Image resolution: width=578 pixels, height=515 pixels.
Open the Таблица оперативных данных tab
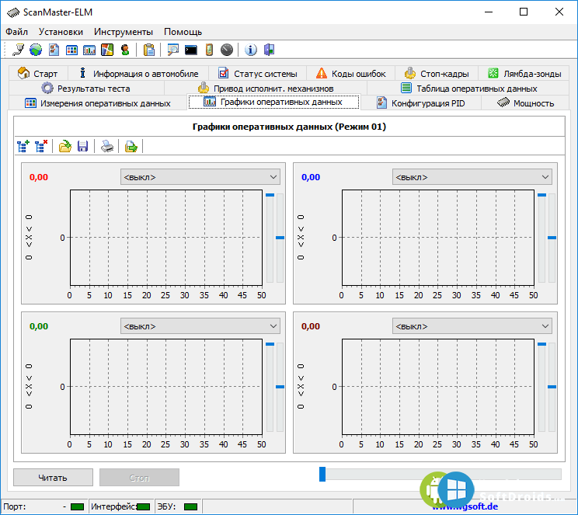tap(468, 88)
